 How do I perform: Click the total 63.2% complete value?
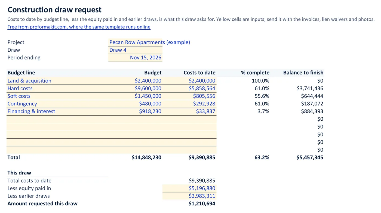(262, 157)
